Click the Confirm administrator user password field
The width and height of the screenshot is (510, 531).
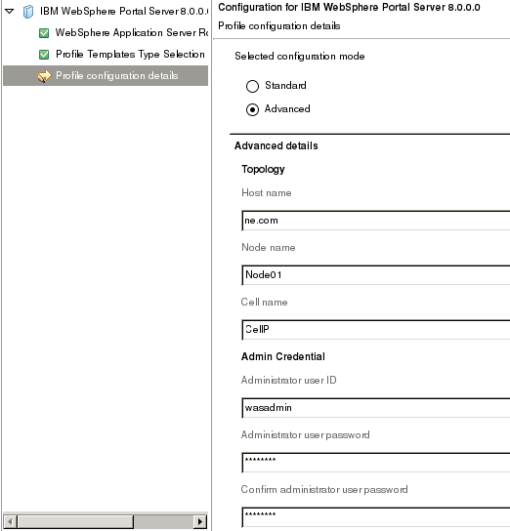pos(376,517)
